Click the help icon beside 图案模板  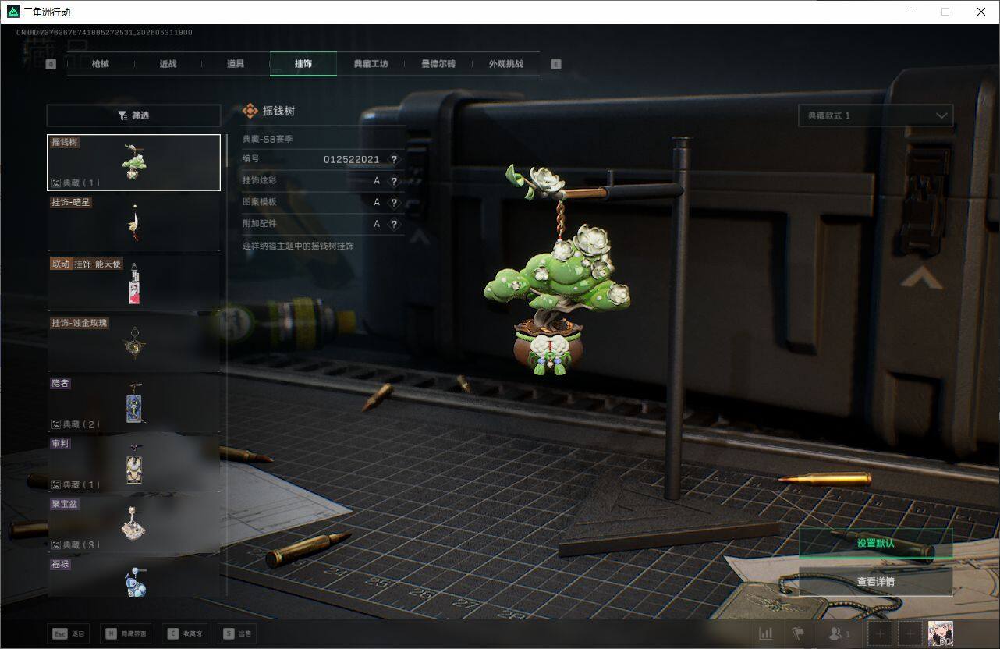click(x=394, y=202)
